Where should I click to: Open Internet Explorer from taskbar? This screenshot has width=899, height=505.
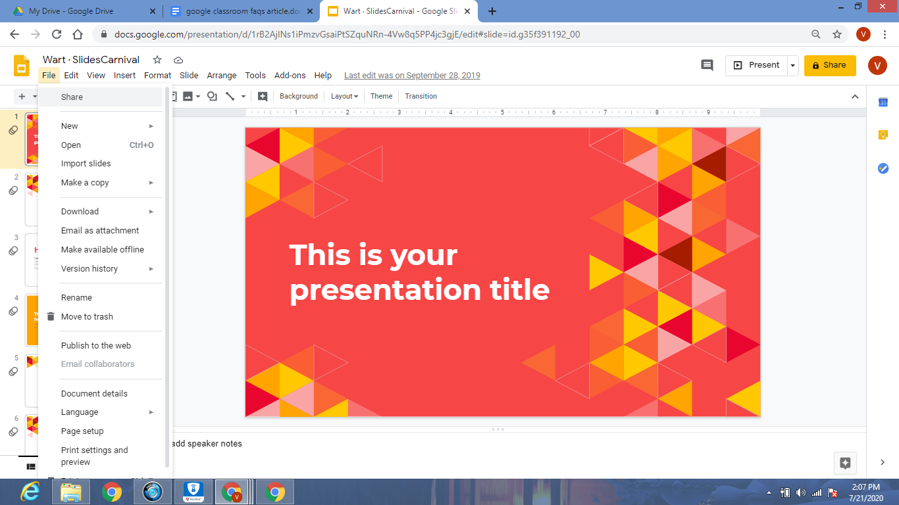point(30,492)
